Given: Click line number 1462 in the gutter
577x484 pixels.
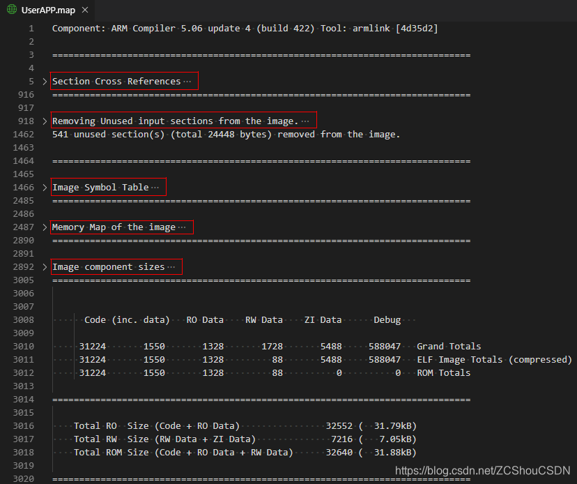Looking at the screenshot, I should [23, 135].
